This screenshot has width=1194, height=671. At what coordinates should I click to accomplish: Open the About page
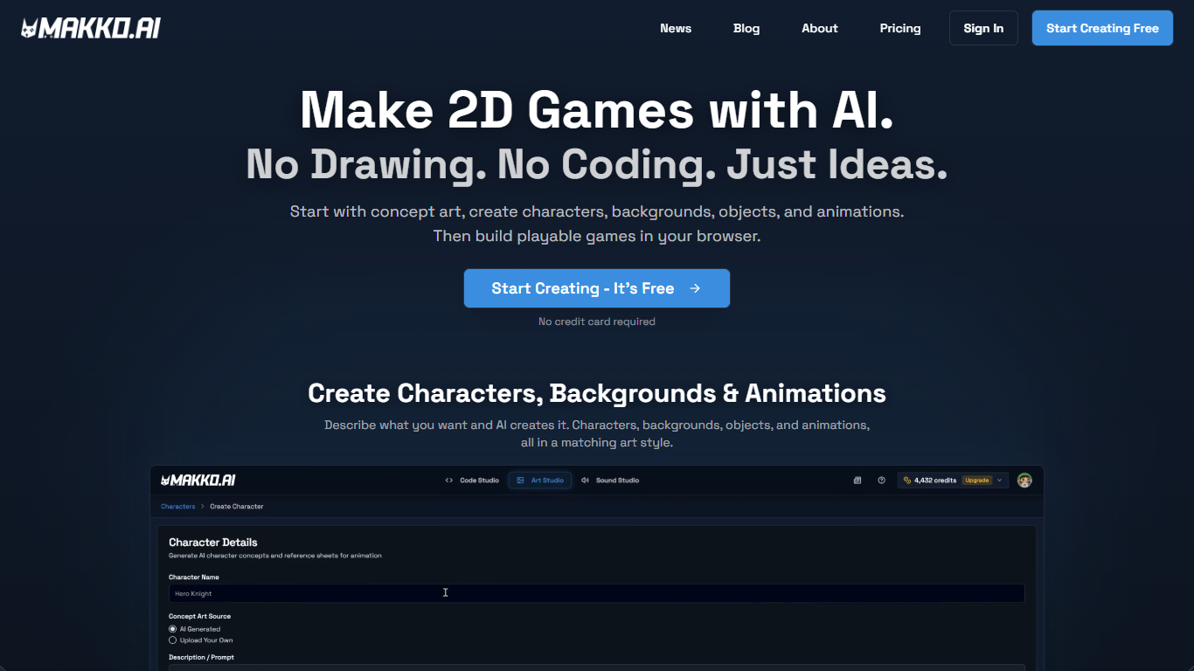tap(819, 28)
